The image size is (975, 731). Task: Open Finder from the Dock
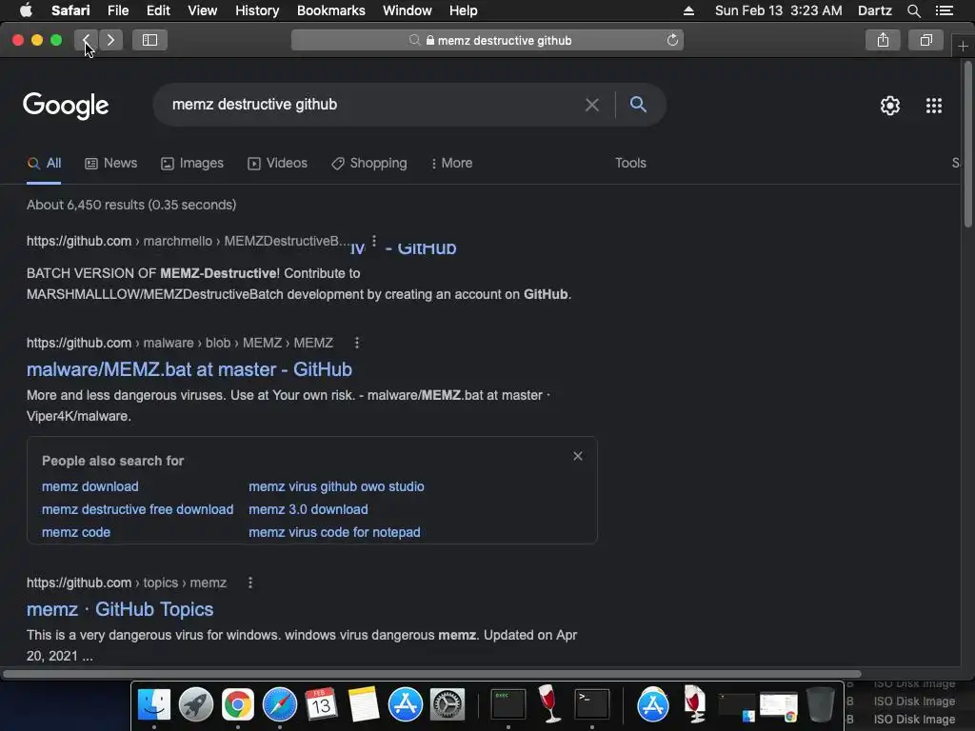pyautogui.click(x=153, y=705)
